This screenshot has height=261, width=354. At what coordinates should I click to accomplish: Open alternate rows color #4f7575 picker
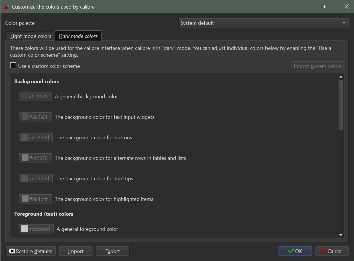tap(35, 158)
